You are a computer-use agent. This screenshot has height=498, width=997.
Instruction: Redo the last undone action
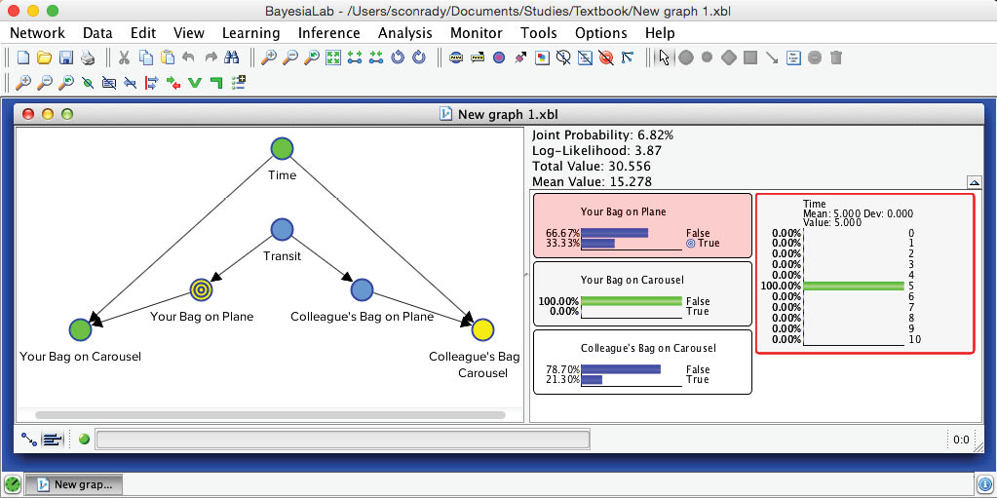(x=211, y=57)
